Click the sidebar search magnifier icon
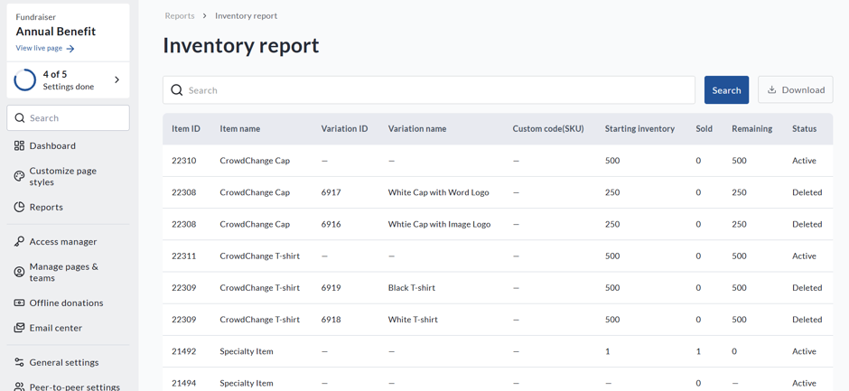This screenshot has width=849, height=391. (x=20, y=118)
